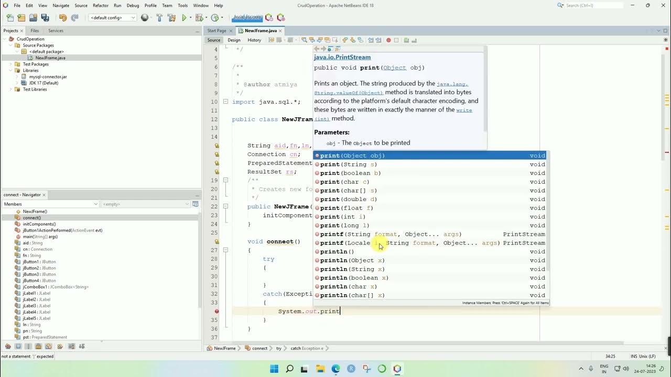Switch to History view
The width and height of the screenshot is (671, 377).
point(254,40)
